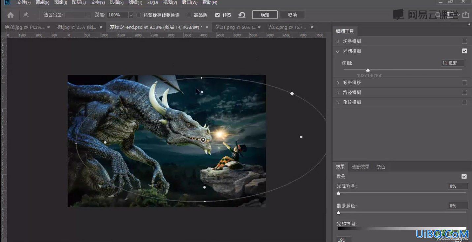Close the 男孩.jpg document tab
The height and width of the screenshot is (242, 472).
(48, 27)
